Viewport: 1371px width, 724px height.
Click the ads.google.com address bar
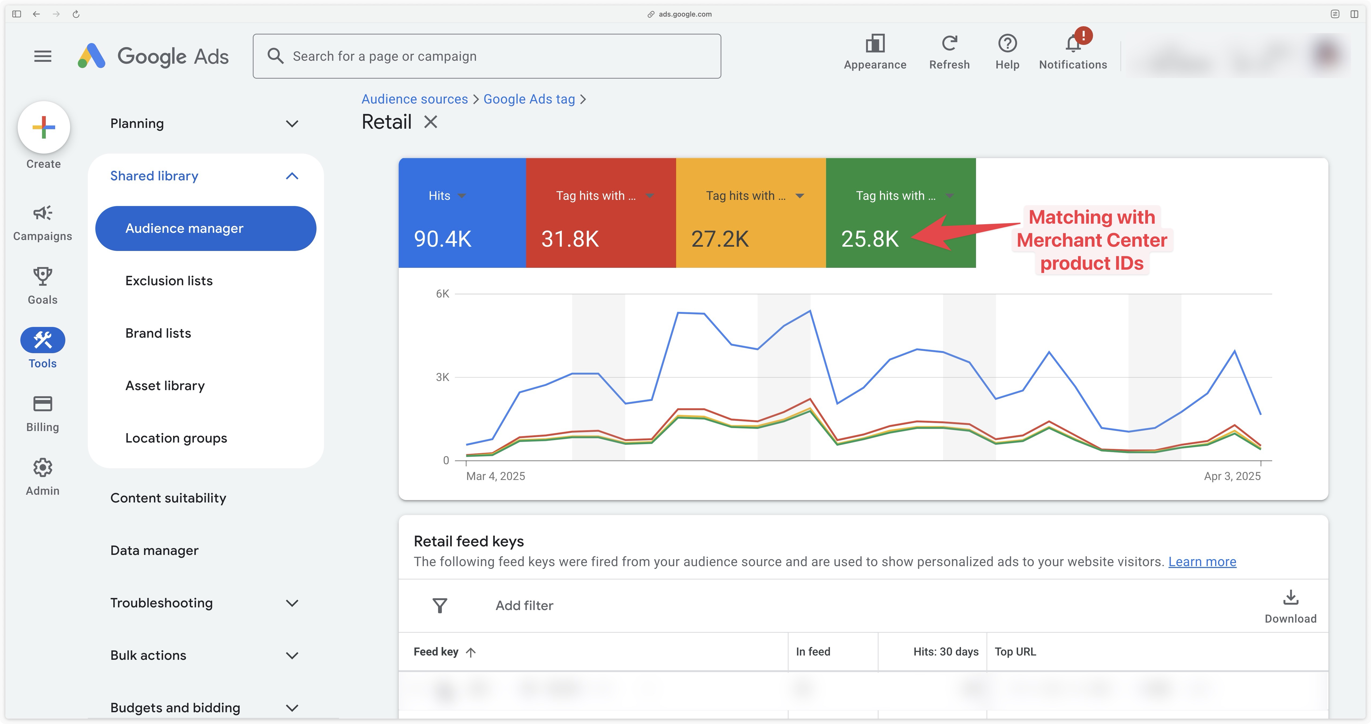point(680,14)
